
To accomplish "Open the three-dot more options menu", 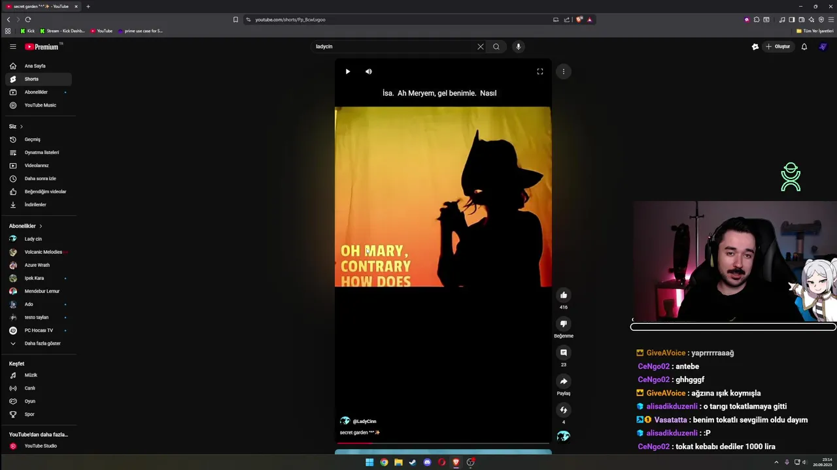I will [563, 71].
